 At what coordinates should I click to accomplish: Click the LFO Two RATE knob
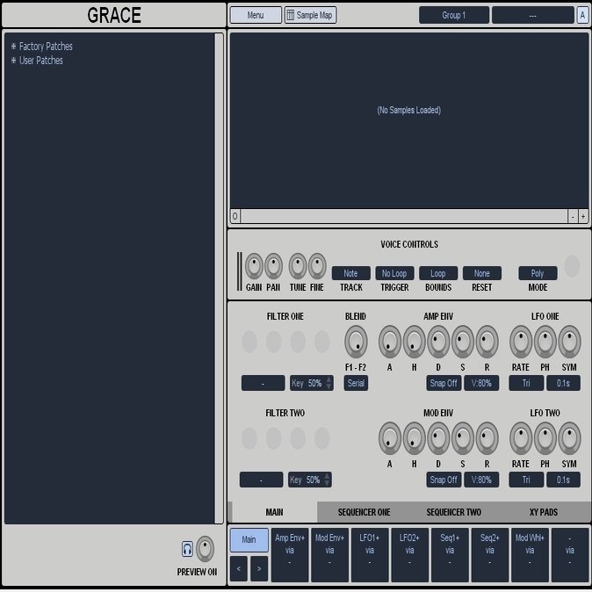click(x=521, y=438)
